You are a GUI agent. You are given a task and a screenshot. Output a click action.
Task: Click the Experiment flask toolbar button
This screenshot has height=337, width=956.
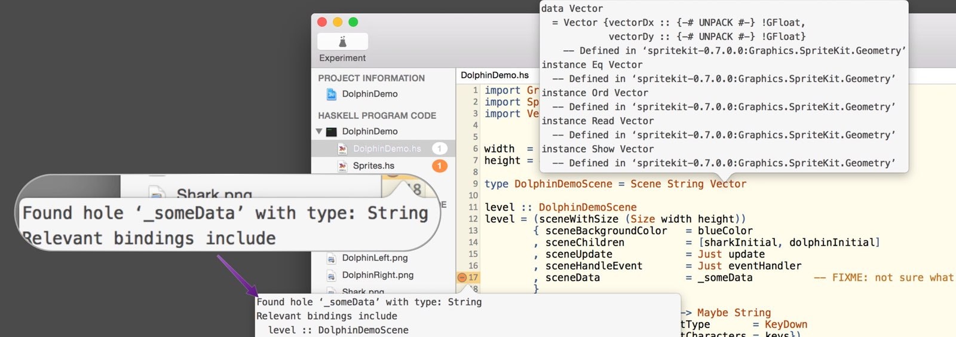342,41
